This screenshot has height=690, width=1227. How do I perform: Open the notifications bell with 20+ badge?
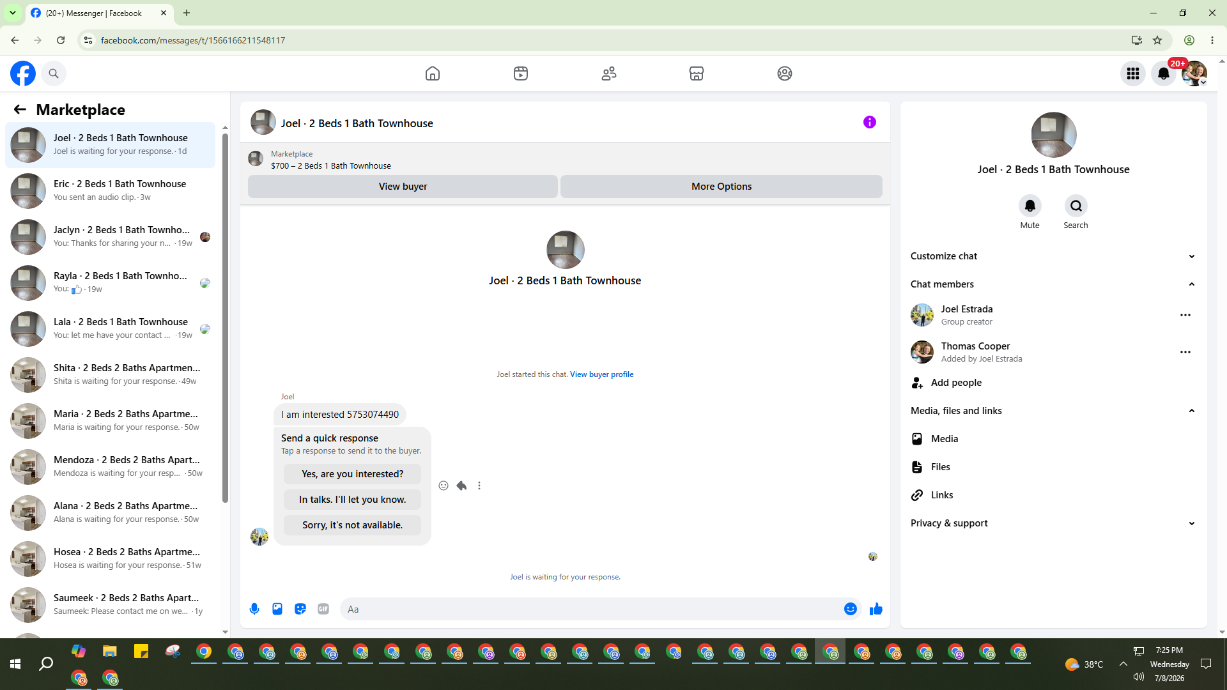pyautogui.click(x=1164, y=73)
